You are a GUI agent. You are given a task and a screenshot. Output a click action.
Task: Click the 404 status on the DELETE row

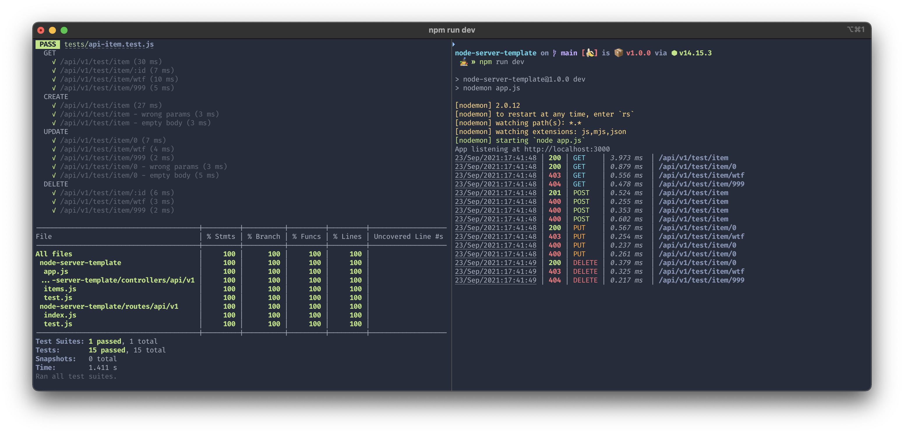coord(555,280)
